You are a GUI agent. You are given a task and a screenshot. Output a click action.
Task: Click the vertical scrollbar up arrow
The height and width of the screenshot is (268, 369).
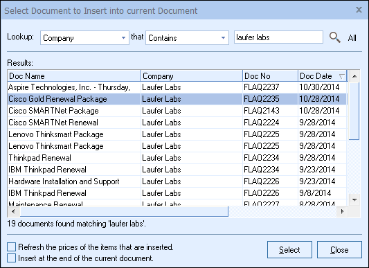click(x=354, y=76)
